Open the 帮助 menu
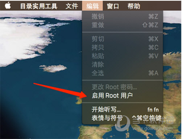 coord(134,6)
